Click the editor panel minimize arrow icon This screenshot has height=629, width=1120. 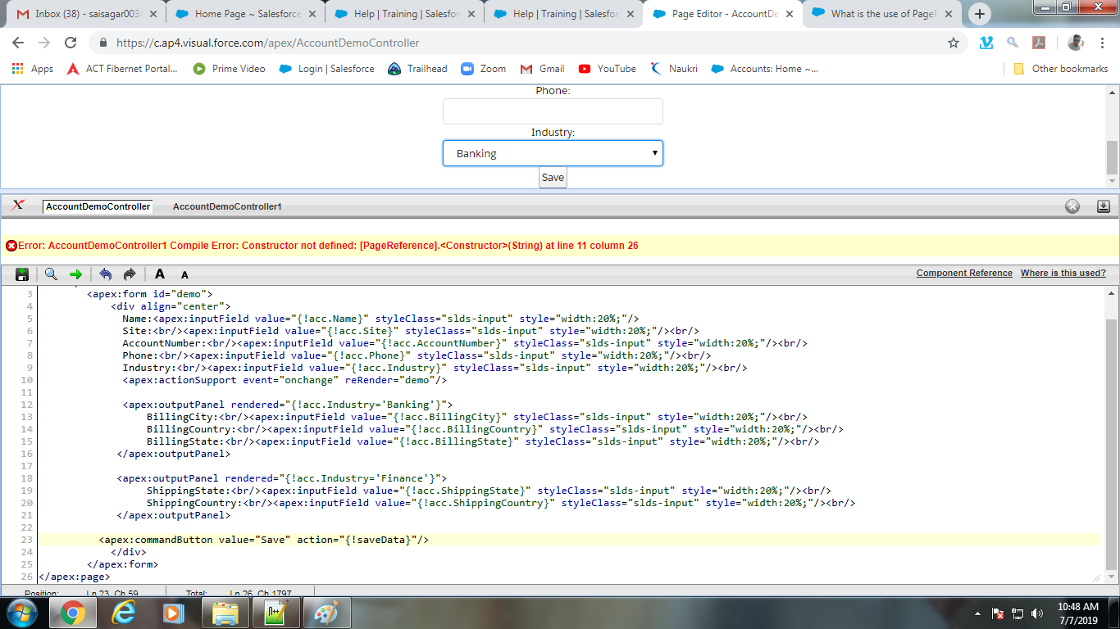tap(1104, 206)
